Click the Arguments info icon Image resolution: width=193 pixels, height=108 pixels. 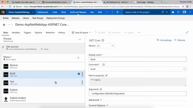point(101,89)
